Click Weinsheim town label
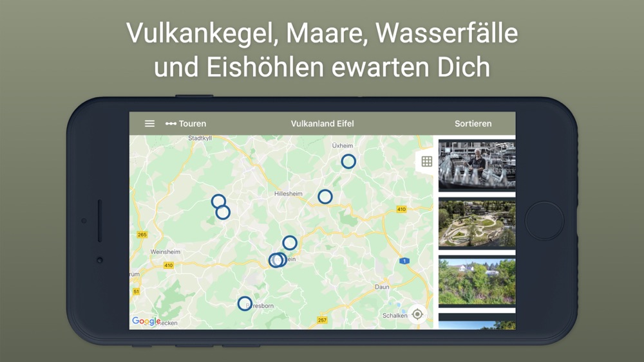The width and height of the screenshot is (644, 362). 165,251
